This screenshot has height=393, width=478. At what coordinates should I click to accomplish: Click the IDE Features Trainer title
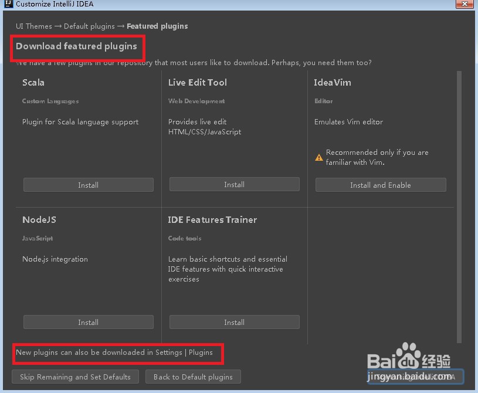[212, 219]
